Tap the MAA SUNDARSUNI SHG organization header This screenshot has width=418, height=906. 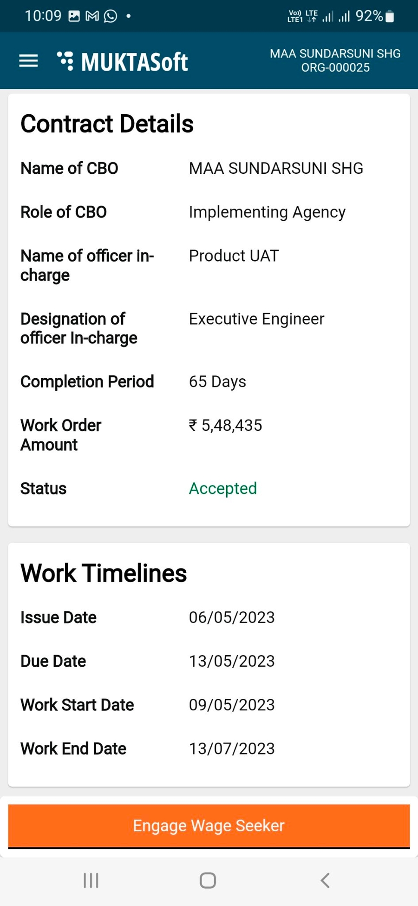(x=335, y=60)
